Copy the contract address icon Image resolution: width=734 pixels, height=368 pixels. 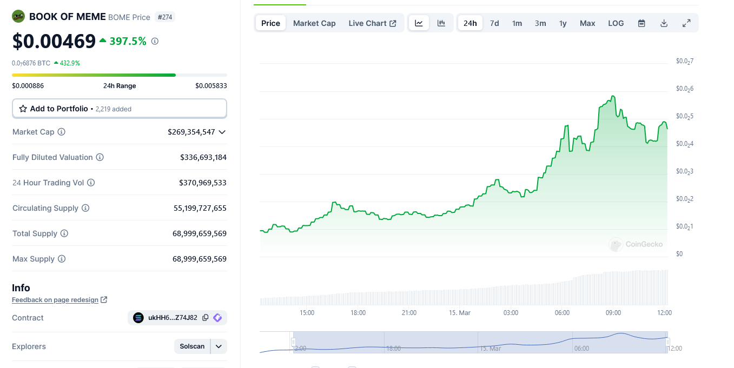click(206, 318)
